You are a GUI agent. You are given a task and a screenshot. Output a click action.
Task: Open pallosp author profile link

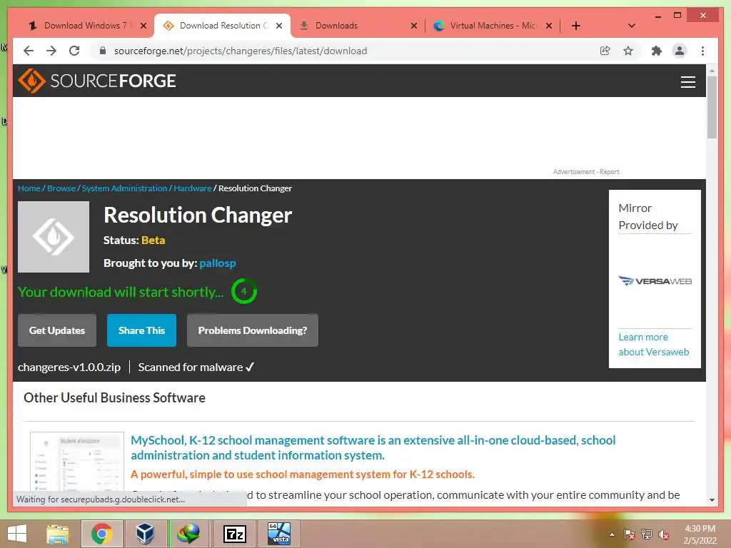coord(218,263)
